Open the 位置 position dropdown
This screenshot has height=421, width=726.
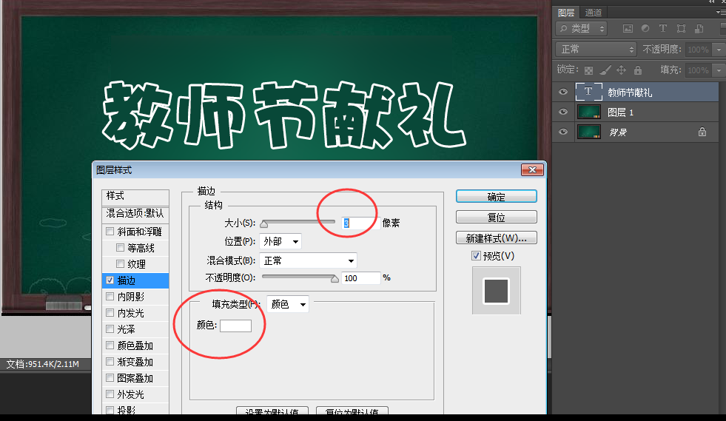pyautogui.click(x=280, y=241)
